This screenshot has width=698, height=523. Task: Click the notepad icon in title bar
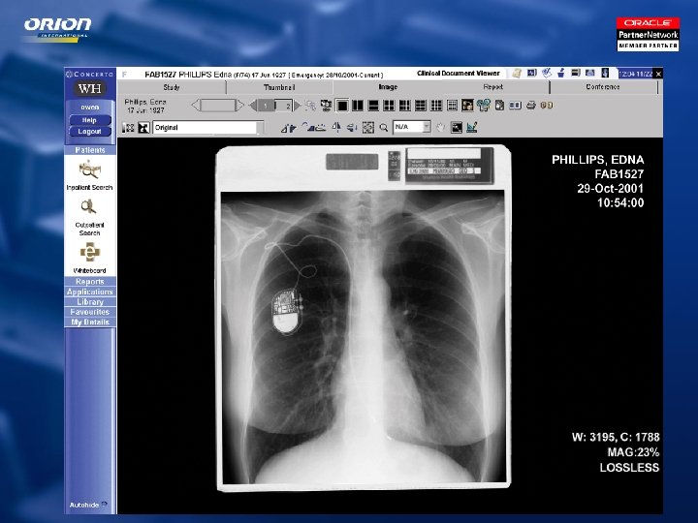point(517,73)
